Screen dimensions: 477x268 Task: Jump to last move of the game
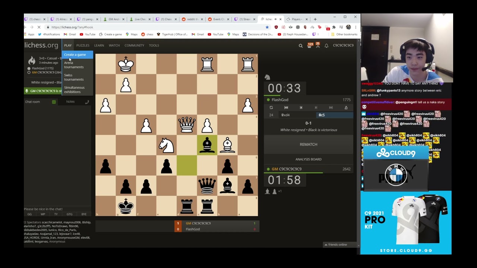[331, 108]
